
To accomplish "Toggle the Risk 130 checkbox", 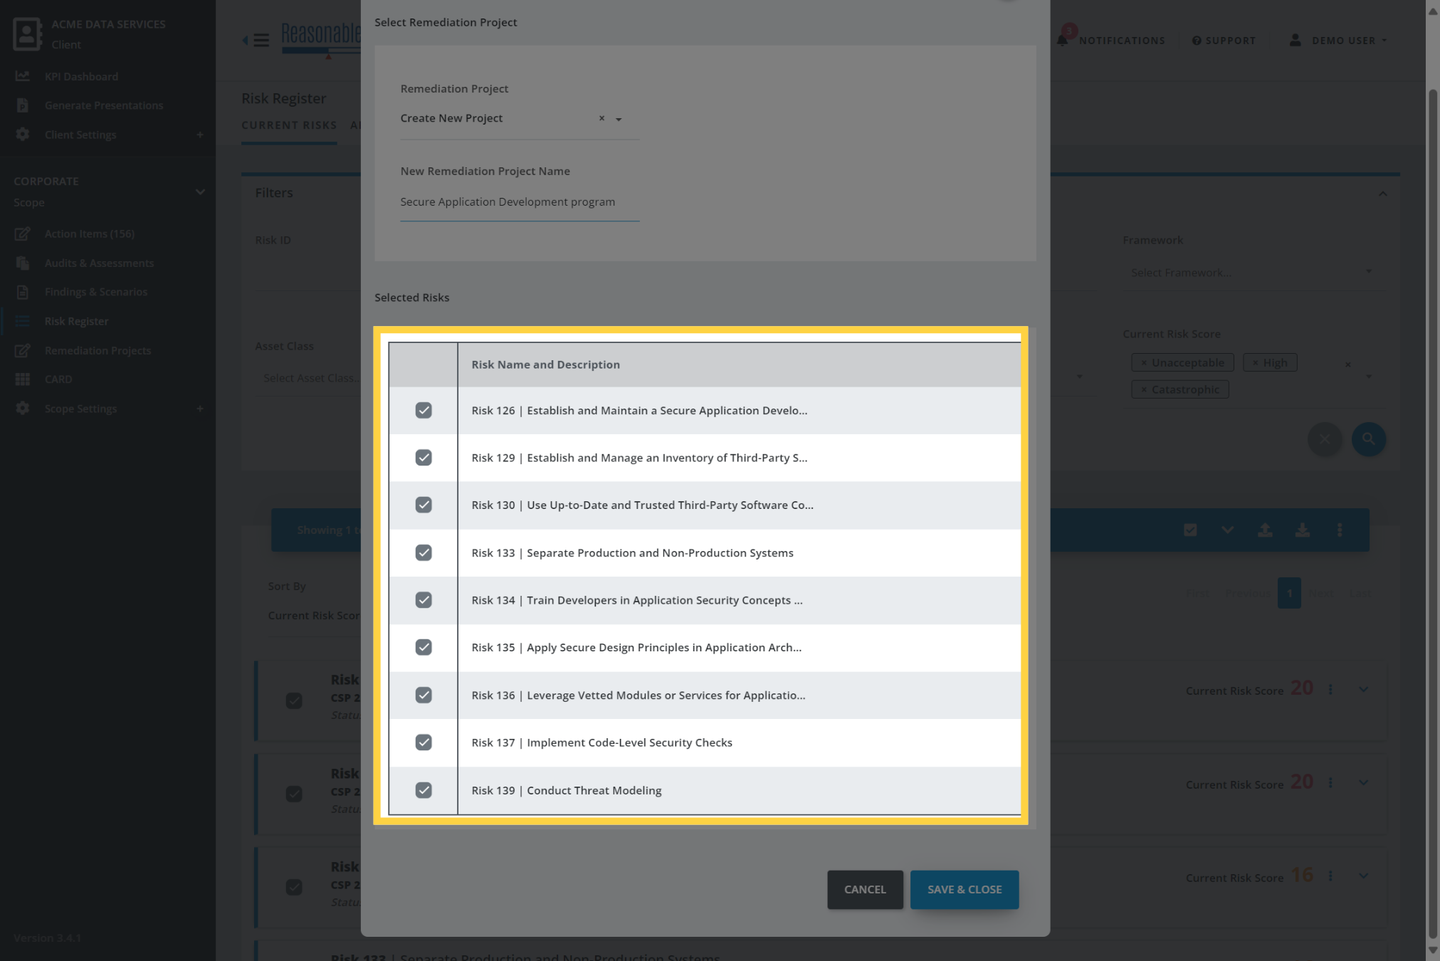I will coord(424,505).
